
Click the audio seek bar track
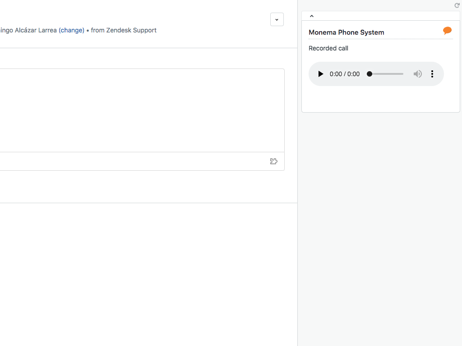point(388,74)
